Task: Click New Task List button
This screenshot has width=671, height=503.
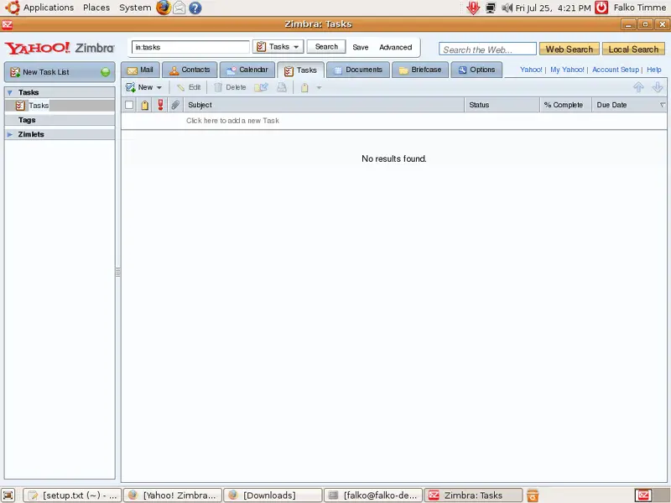Action: point(60,72)
